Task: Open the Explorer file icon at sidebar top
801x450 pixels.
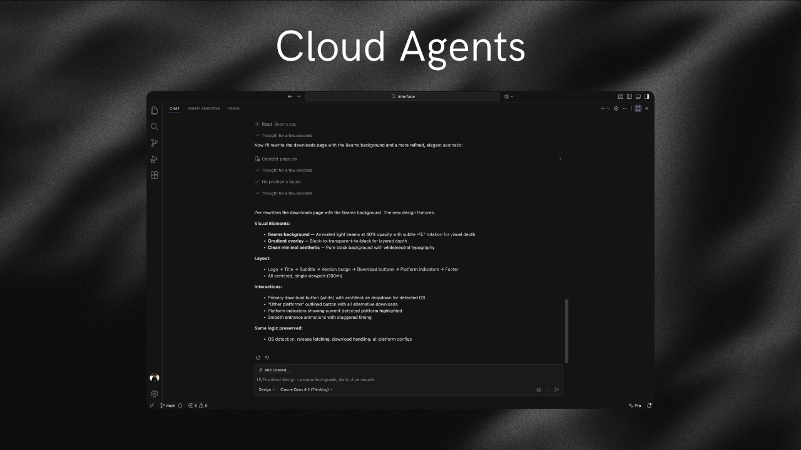Action: (154, 110)
